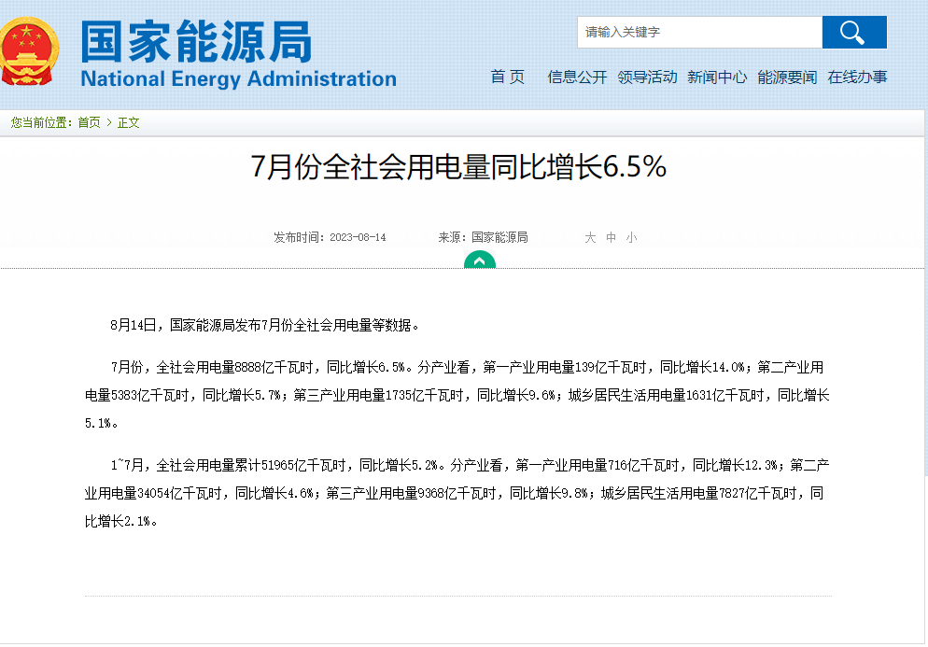928x647 pixels.
Task: Open the 首页 navigation menu
Action: pyautogui.click(x=508, y=77)
